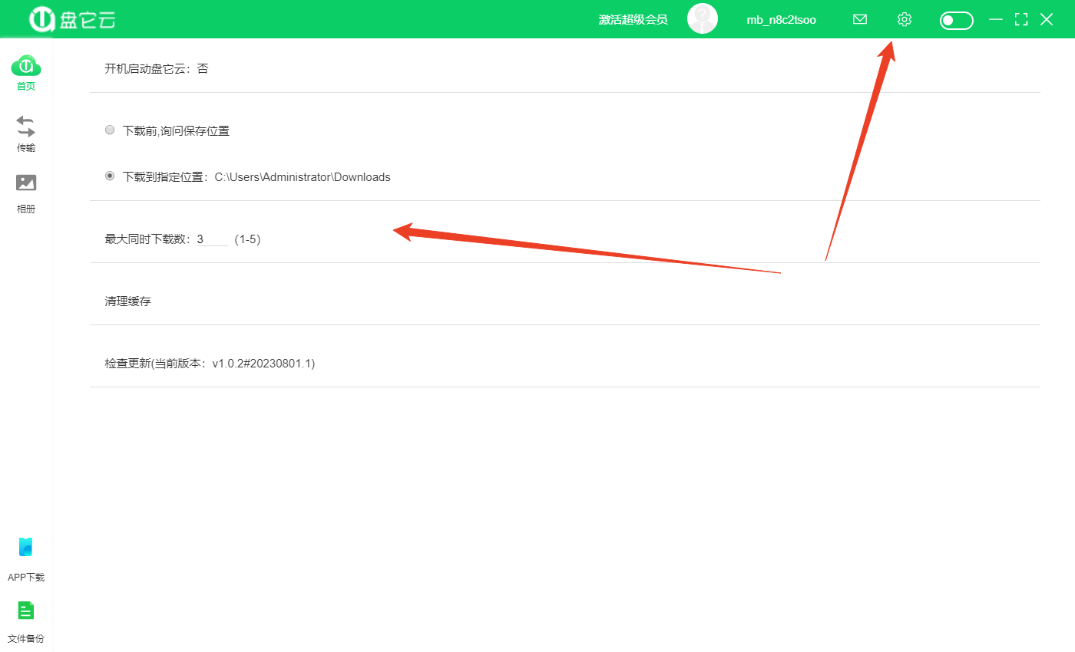The height and width of the screenshot is (652, 1075).
Task: Open the 相册 album section
Action: click(x=26, y=184)
